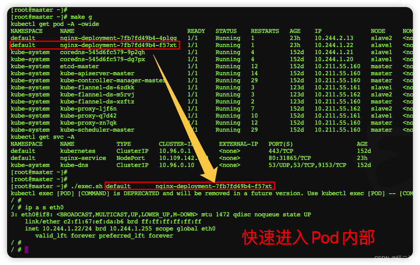Click the red-boxed exec.sh argument text
The height and width of the screenshot is (265, 420).
coord(190,186)
